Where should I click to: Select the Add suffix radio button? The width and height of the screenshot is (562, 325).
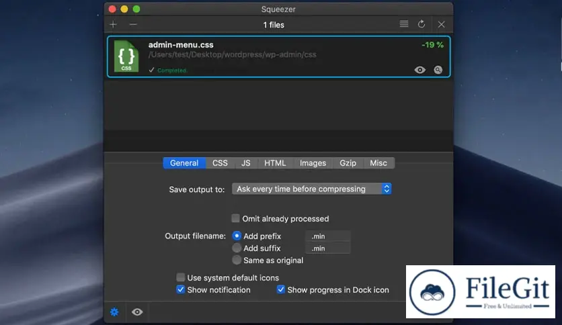237,248
